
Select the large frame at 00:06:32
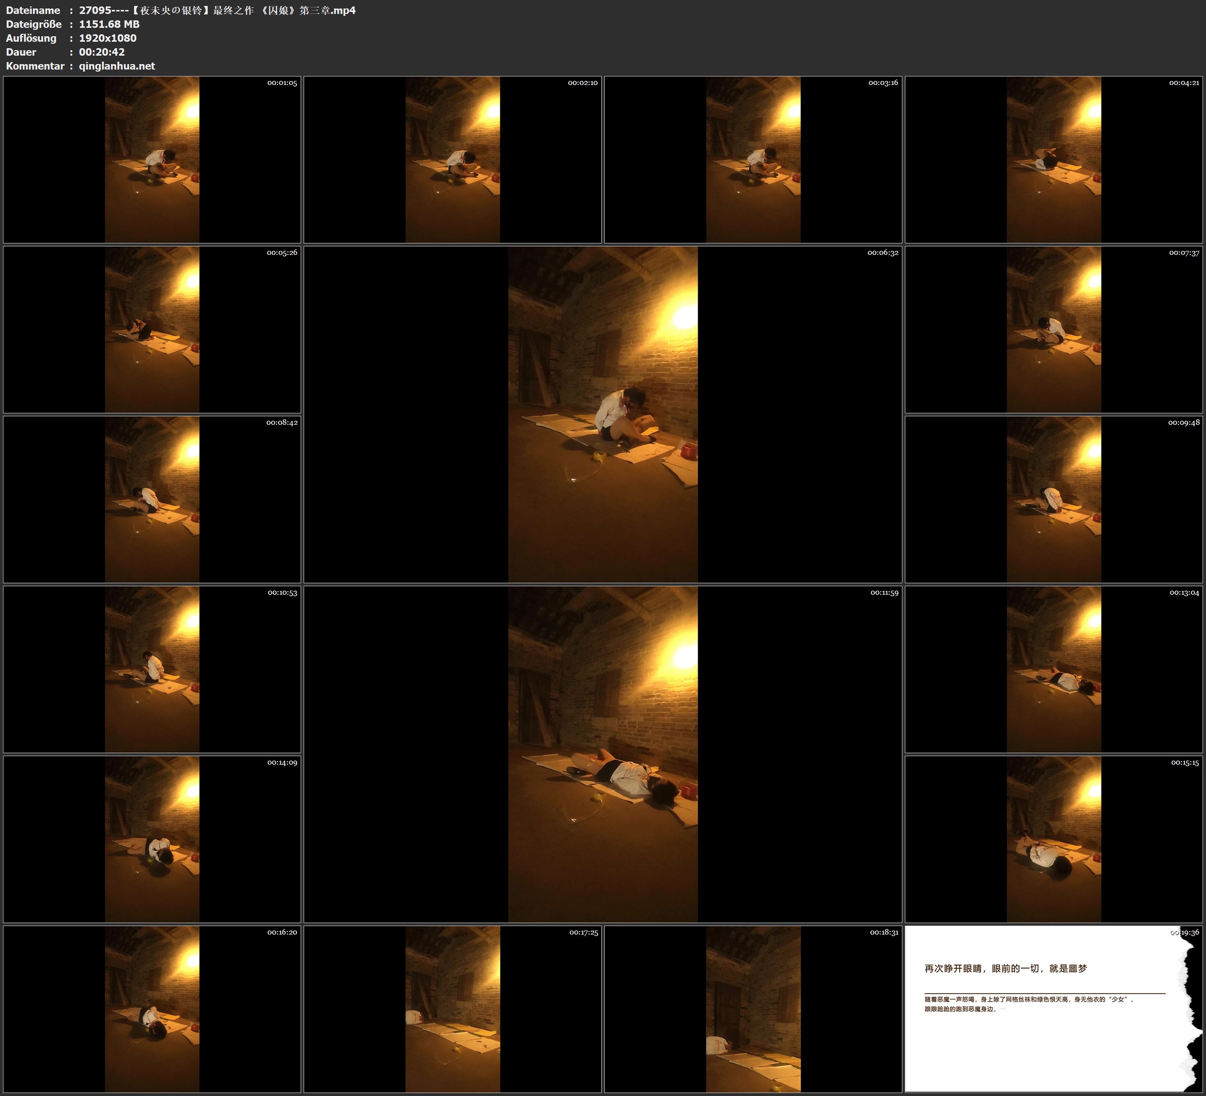coord(602,414)
